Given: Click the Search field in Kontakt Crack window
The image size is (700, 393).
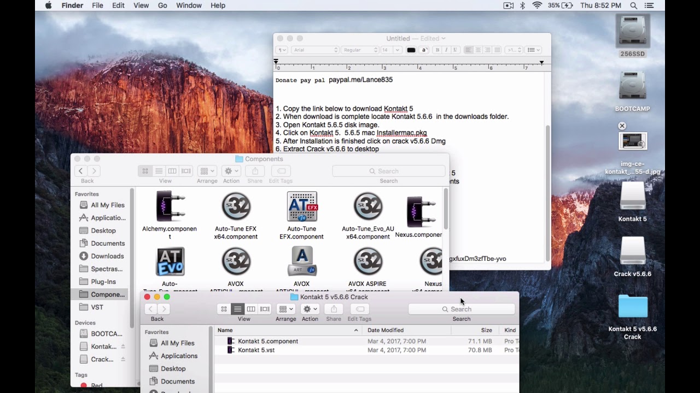Looking at the screenshot, I should click(x=462, y=309).
